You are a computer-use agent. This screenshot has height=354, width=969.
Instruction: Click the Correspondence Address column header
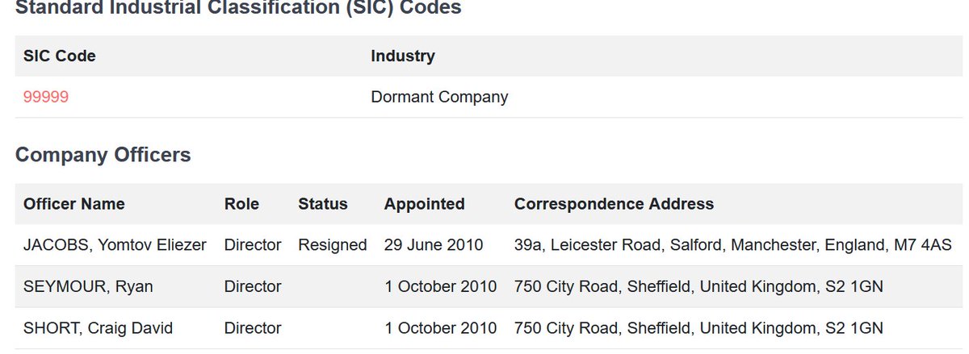614,204
